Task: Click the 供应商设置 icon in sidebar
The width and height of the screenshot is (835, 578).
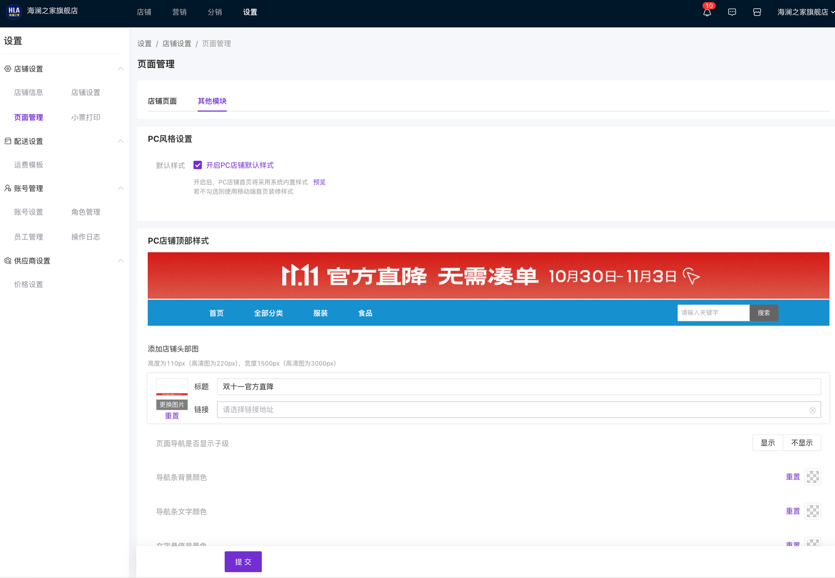Action: 8,261
